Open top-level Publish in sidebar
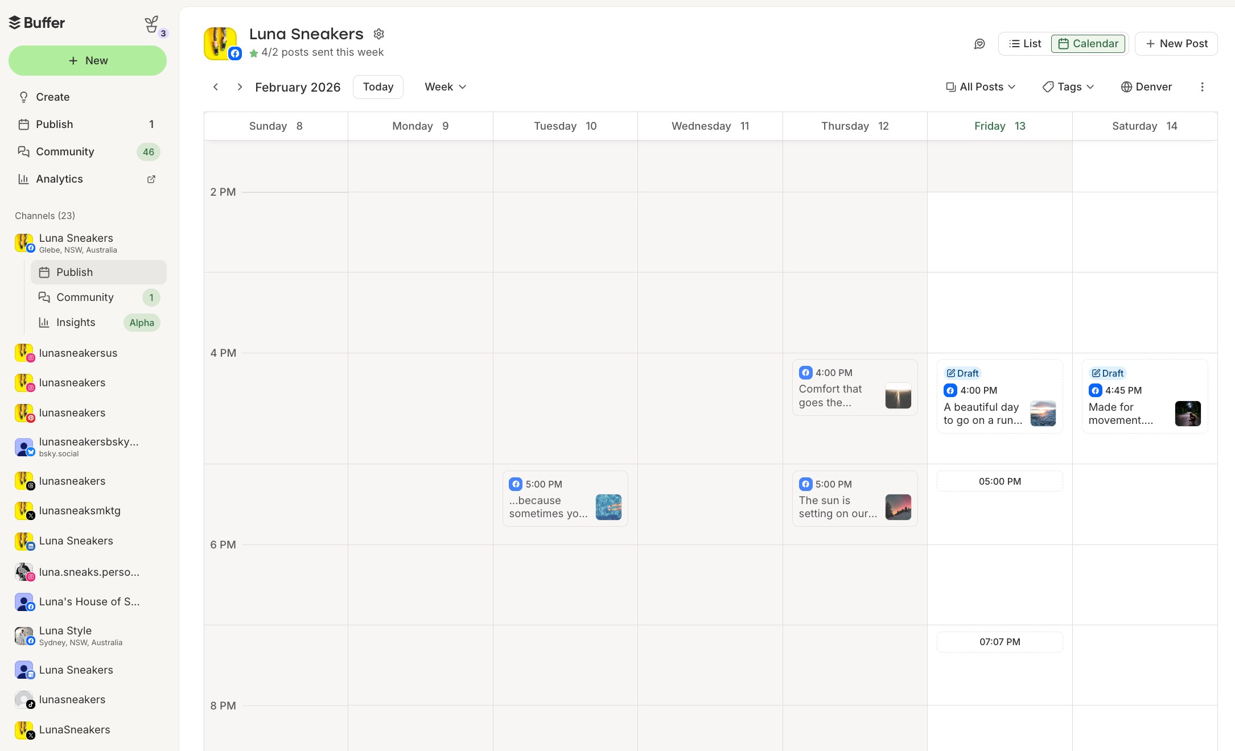The height and width of the screenshot is (751, 1235). click(88, 125)
